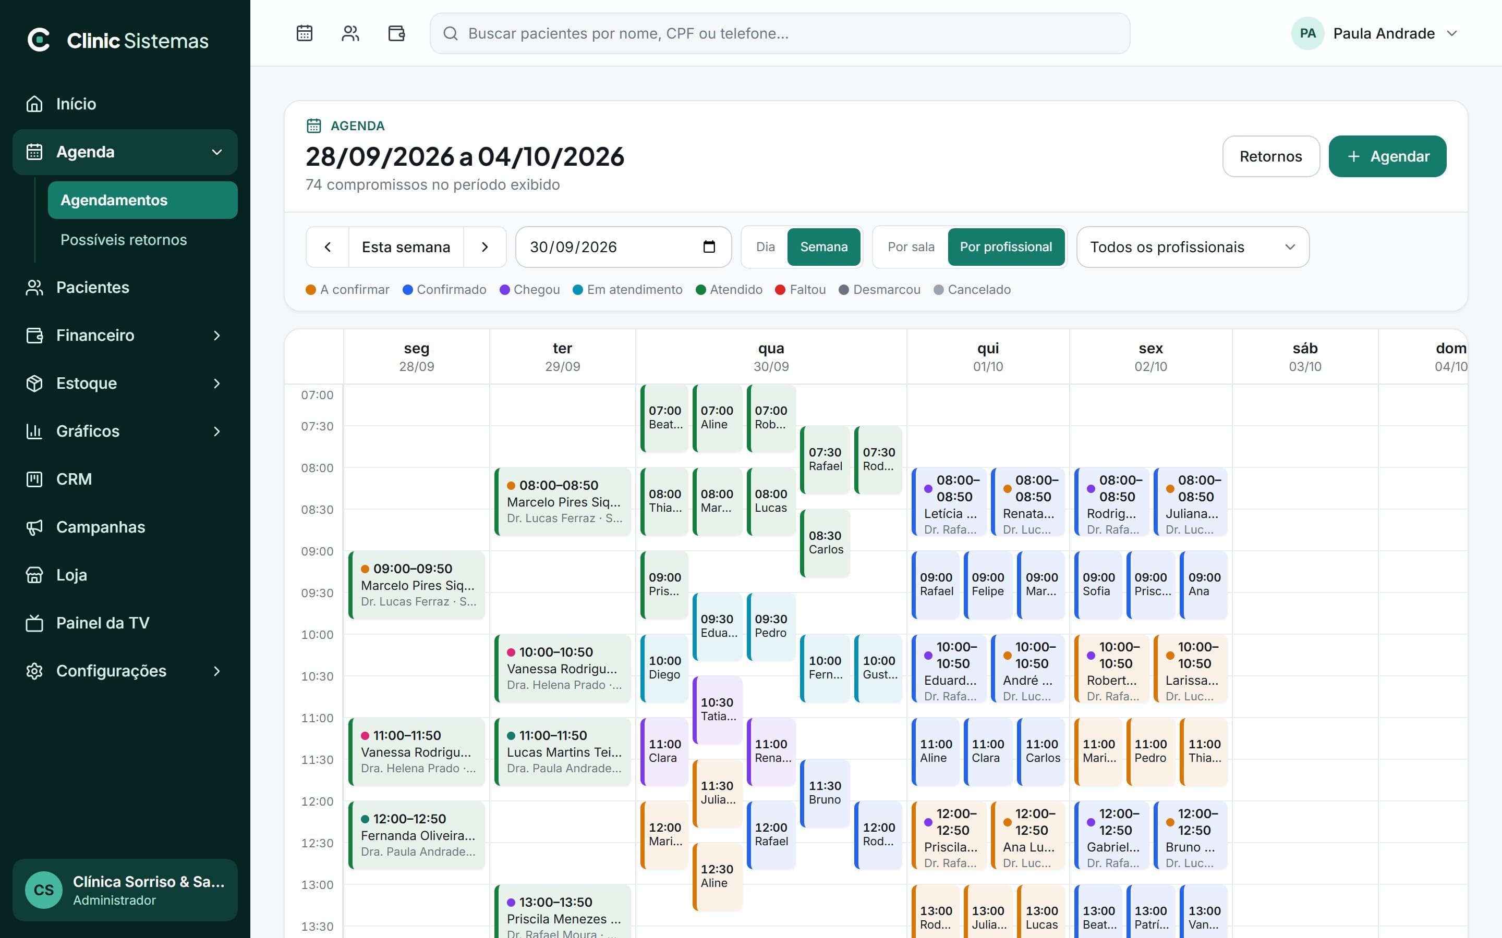Click the Clinic Sistemas logo

click(118, 40)
